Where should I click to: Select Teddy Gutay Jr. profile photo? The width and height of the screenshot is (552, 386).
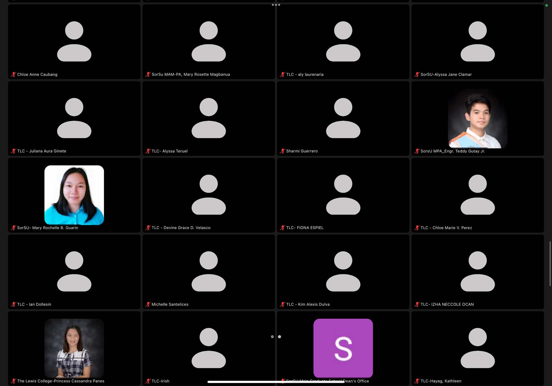coord(477,118)
